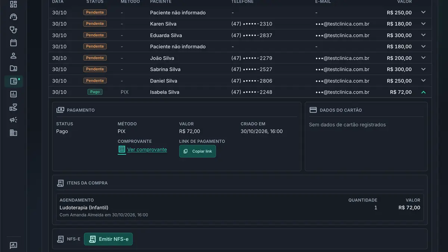Expand João Silva's payment row
The image size is (448, 252).
click(x=423, y=58)
